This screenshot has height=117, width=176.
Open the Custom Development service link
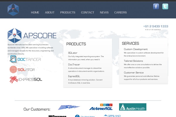point(136,49)
